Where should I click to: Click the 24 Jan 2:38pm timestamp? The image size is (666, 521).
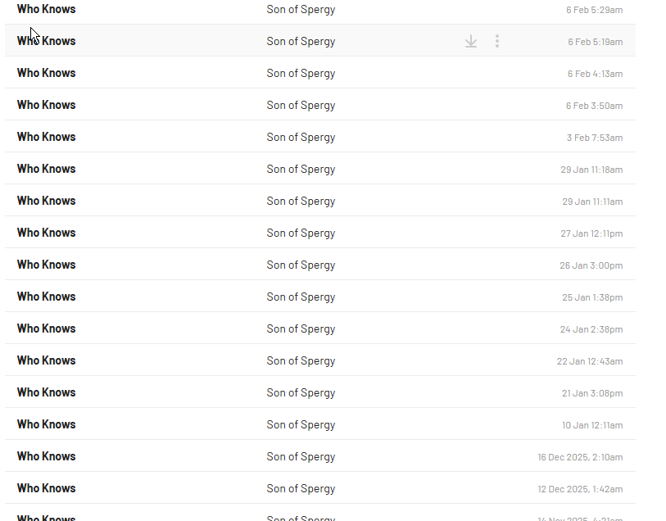pos(591,329)
